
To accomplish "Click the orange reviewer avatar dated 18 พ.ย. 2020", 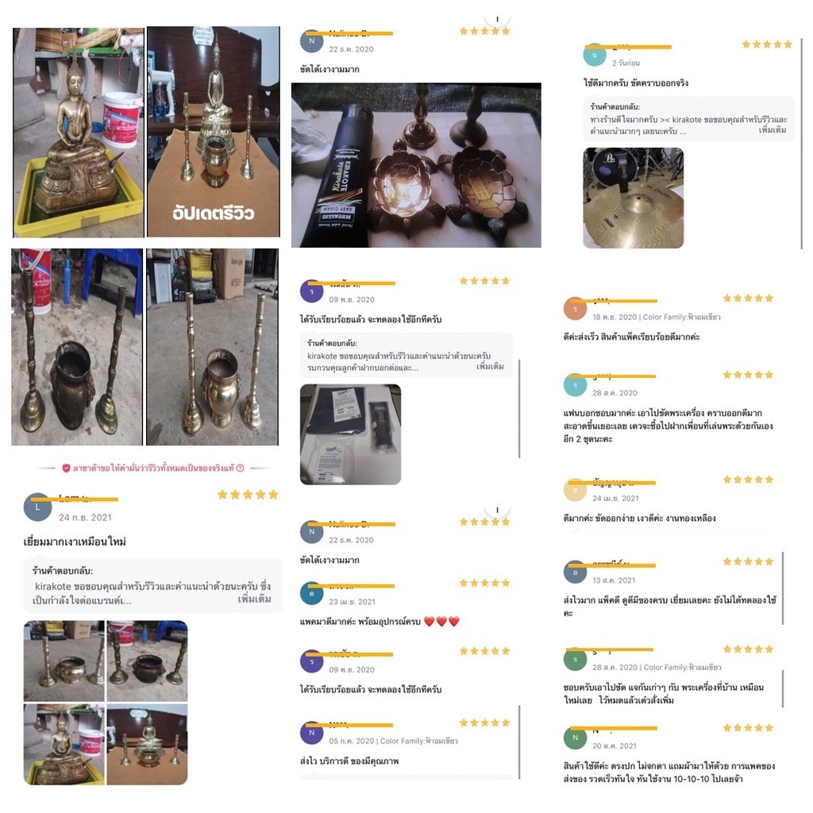I will point(575,309).
